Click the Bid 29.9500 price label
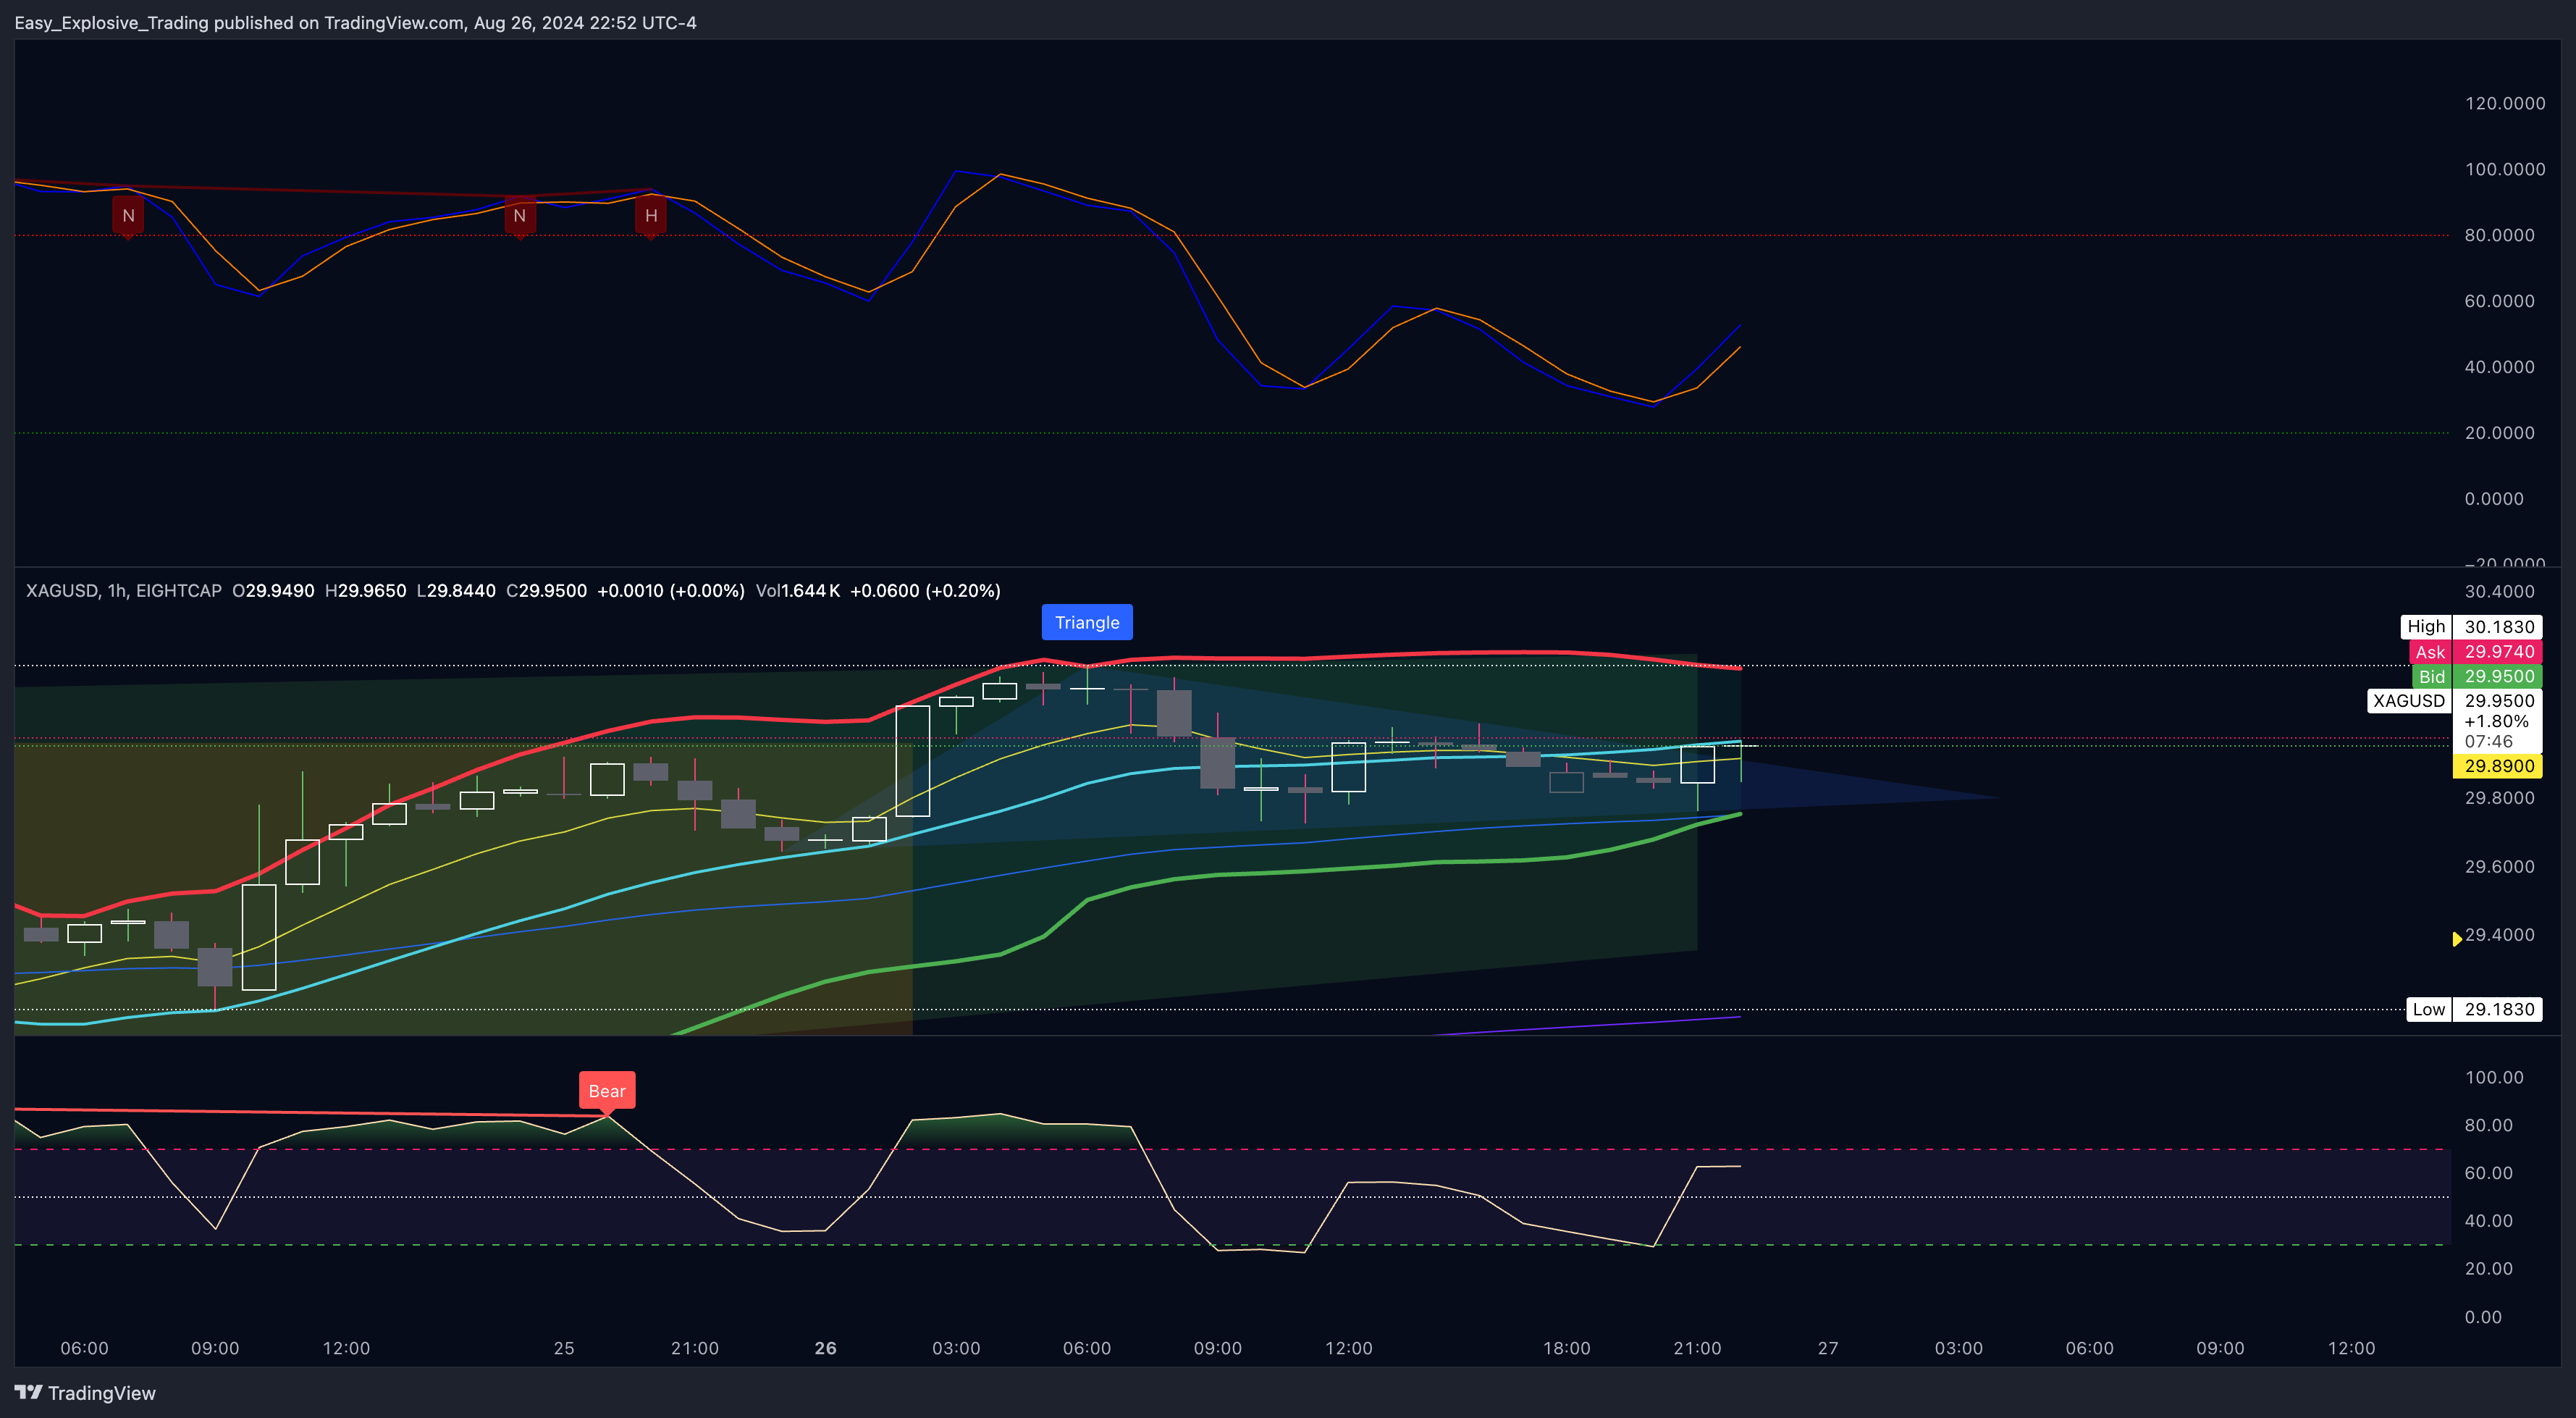2576x1418 pixels. click(x=2477, y=676)
